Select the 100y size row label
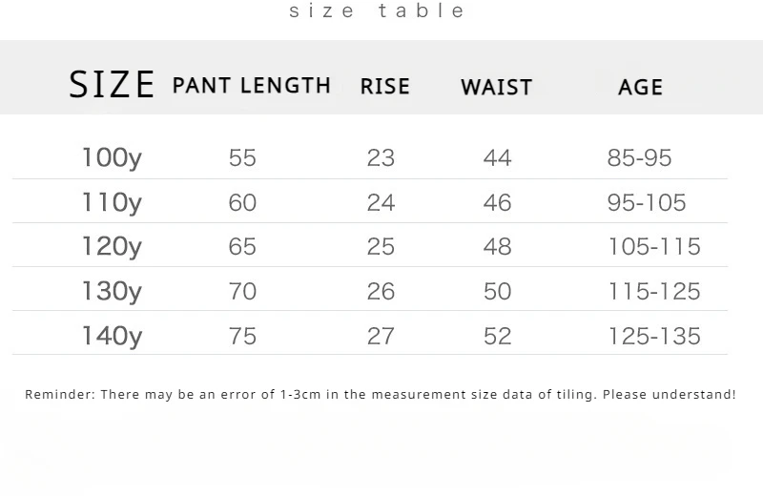This screenshot has width=763, height=496. point(112,157)
